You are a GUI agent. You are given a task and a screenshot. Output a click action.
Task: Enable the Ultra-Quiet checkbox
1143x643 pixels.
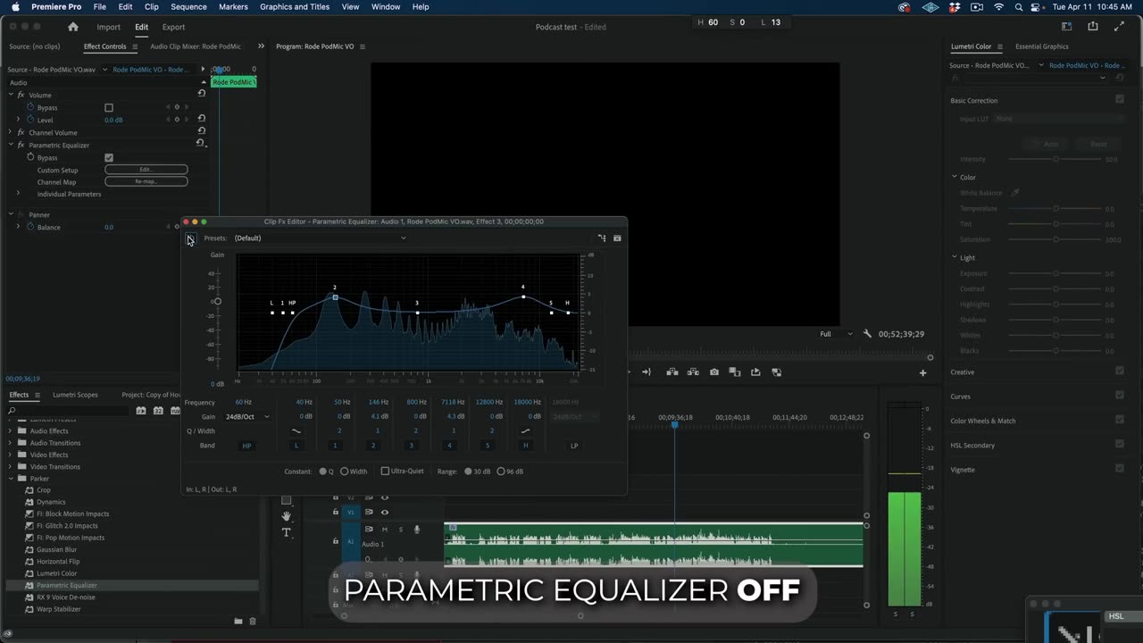pyautogui.click(x=385, y=472)
